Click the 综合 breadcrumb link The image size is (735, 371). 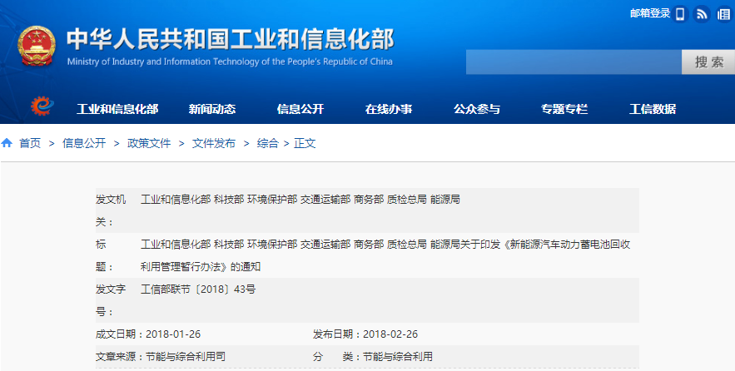tap(267, 143)
